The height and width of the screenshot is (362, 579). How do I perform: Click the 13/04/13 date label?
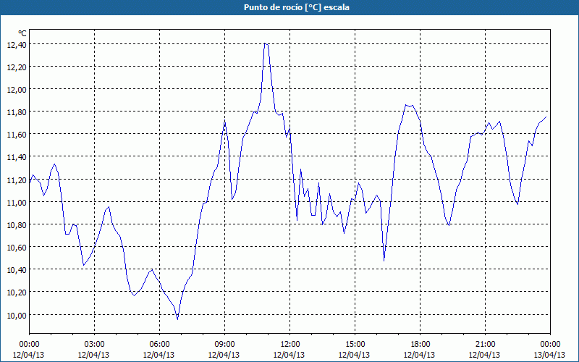coord(549,355)
